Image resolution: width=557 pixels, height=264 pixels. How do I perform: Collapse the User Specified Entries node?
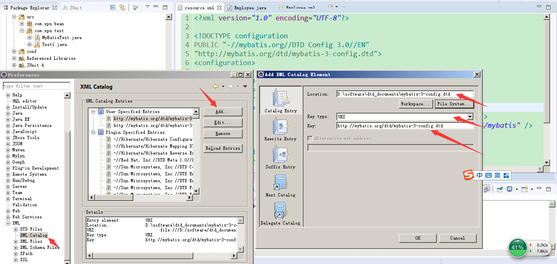(x=93, y=111)
